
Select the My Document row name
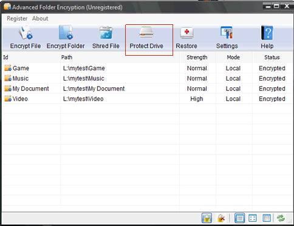(30, 88)
